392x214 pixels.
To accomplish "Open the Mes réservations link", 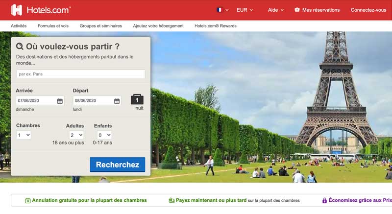I will click(321, 10).
